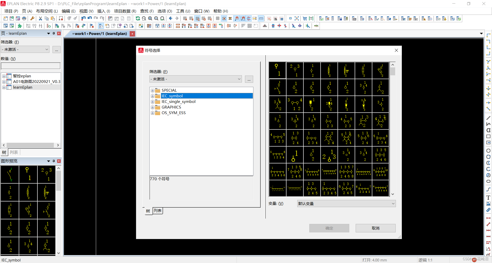Open the 工具 (U) menu
492x263 pixels.
pos(183,11)
